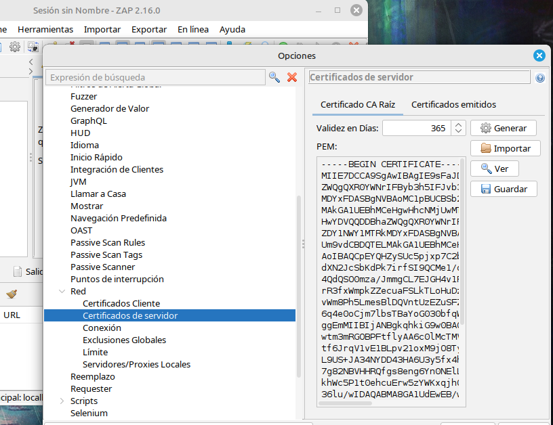Click the options tree vertical scrollbar
The image size is (553, 425).
coord(299,286)
